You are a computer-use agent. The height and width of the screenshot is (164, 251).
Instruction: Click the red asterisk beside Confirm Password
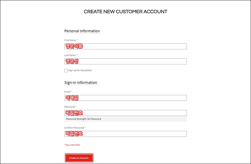point(85,127)
